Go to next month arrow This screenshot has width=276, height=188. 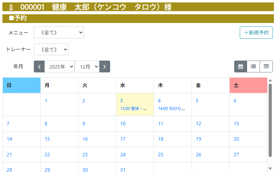[105, 66]
